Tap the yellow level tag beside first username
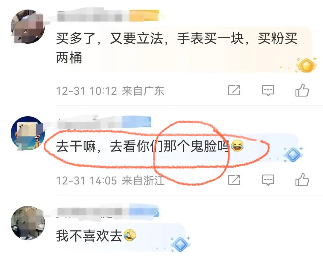The image size is (323, 260). click(x=144, y=15)
